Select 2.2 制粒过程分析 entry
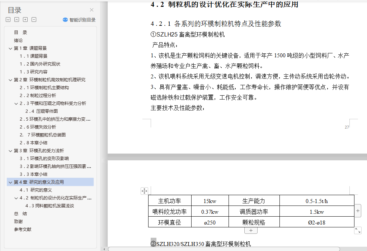 click(38, 96)
